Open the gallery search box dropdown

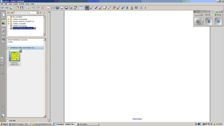point(37,13)
